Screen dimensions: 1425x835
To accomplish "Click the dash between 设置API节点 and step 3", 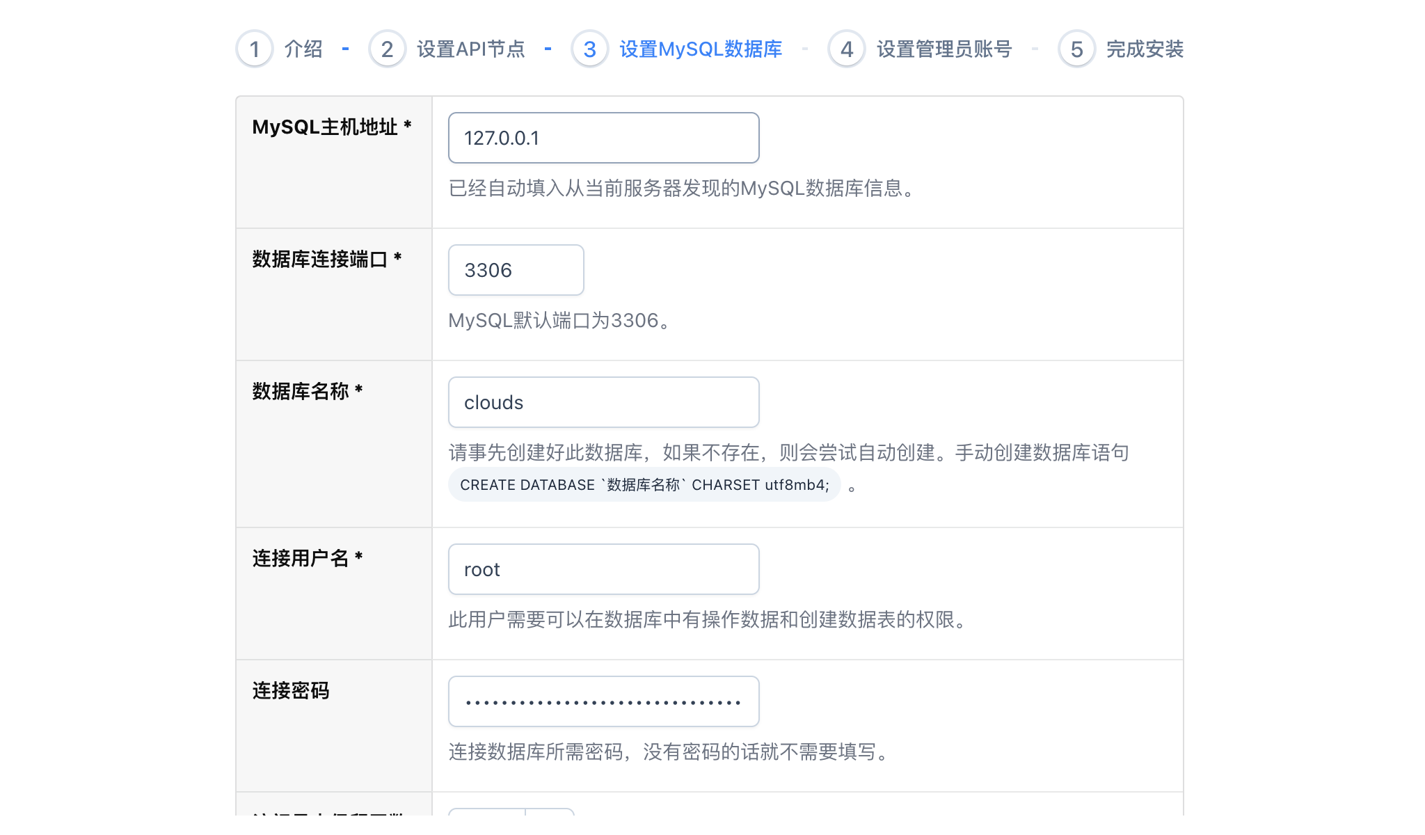I will (548, 49).
